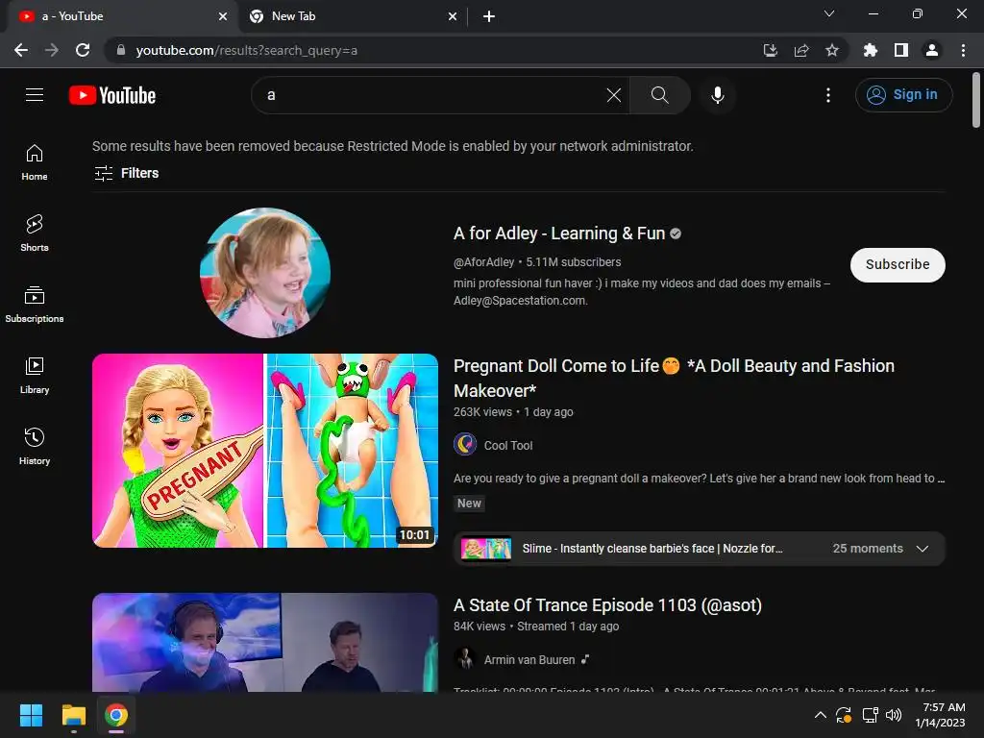Click the @AforAdley handle text

point(484,262)
